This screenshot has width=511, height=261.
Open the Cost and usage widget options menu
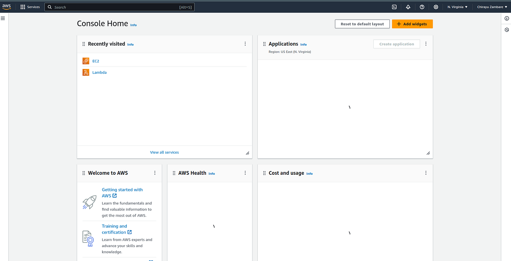(x=426, y=173)
